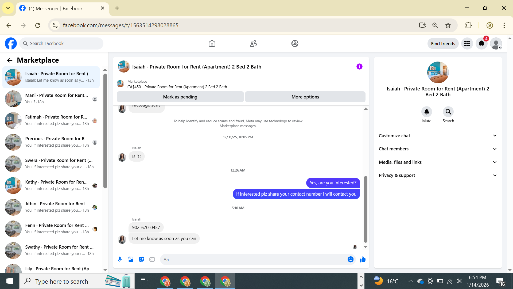
Task: Go to the Facebook Home tab
Action: (212, 44)
